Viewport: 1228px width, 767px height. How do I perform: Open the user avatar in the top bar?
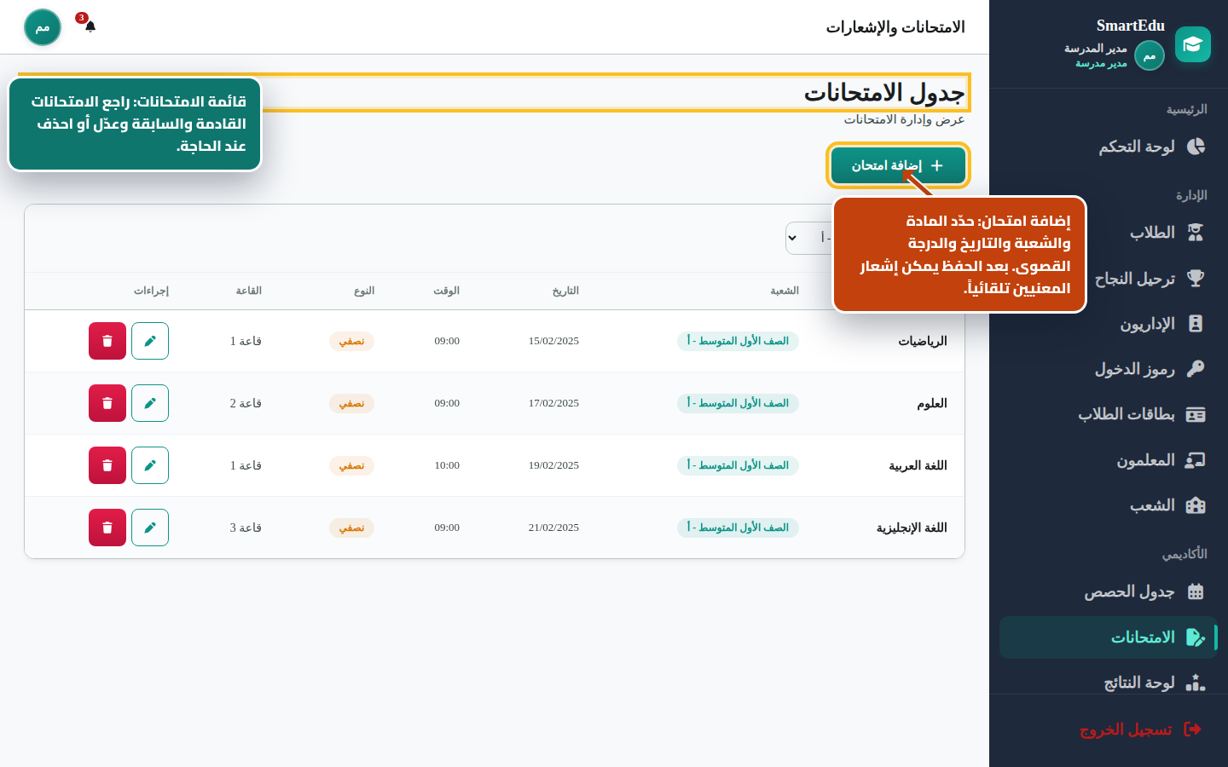point(43,27)
